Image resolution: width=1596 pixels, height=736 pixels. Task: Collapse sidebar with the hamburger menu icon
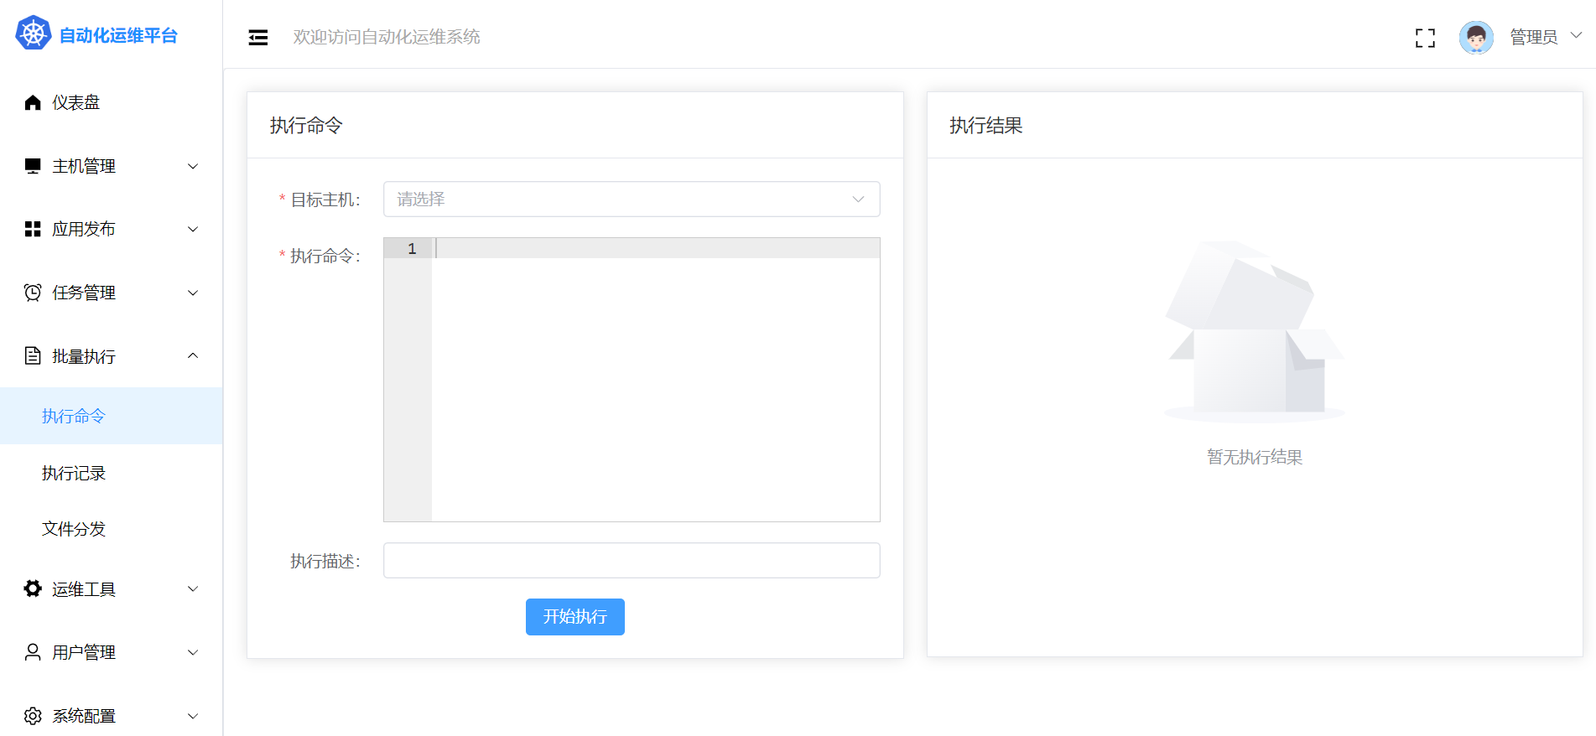click(x=258, y=38)
